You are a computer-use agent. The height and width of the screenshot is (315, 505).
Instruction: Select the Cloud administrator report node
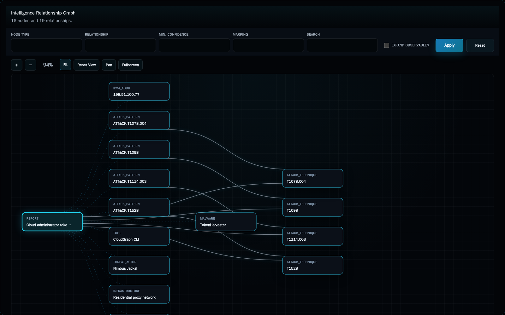[x=52, y=222]
